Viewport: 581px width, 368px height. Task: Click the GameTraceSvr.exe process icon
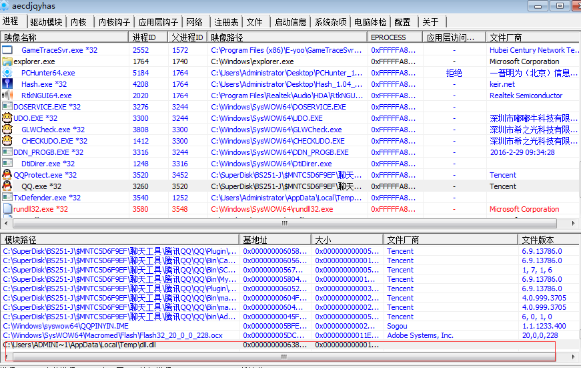click(x=7, y=50)
